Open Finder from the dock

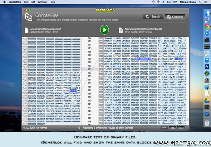tap(207, 13)
